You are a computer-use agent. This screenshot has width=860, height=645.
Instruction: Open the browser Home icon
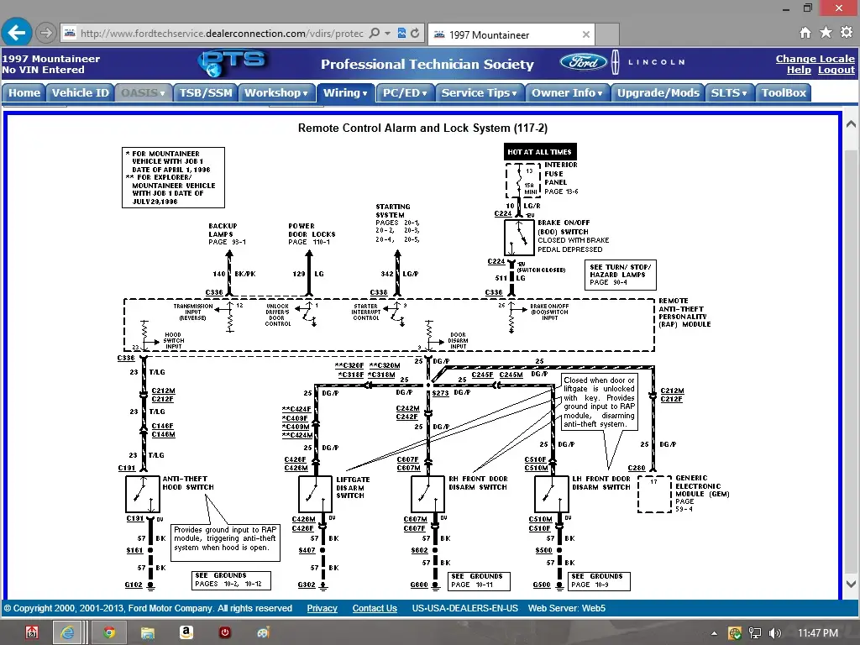point(805,33)
